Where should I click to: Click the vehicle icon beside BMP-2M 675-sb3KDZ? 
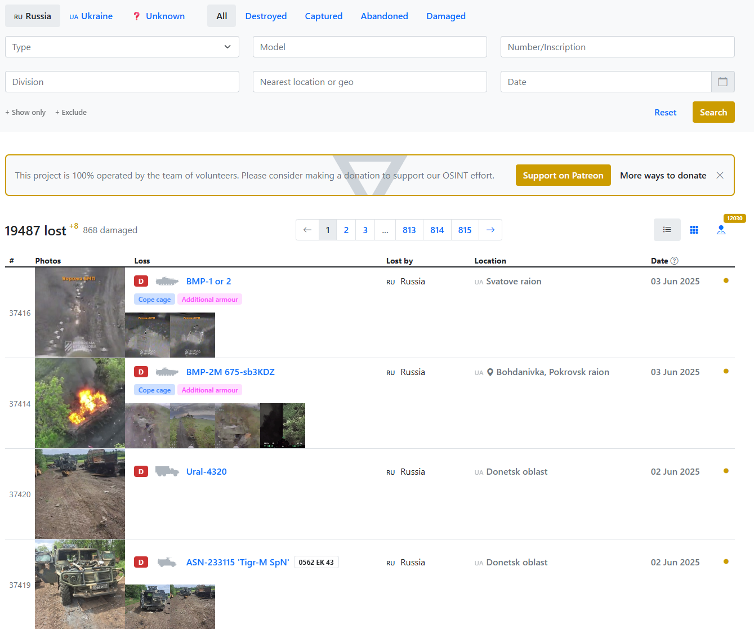coord(167,372)
